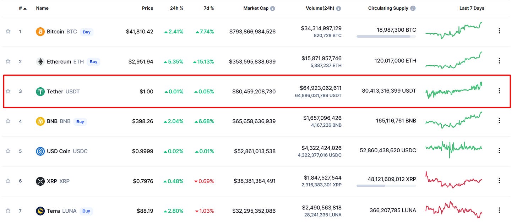Toggle the star for XRP row
Screen dimensions: 517x224
[x=8, y=181]
